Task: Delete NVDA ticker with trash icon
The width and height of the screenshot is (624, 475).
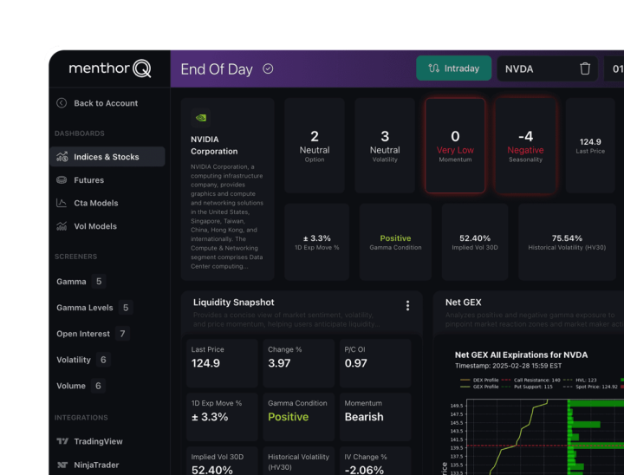Action: tap(585, 68)
